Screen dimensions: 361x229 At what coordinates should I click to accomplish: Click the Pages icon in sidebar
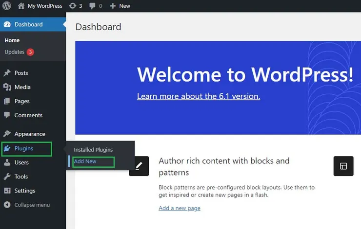pyautogui.click(x=7, y=101)
